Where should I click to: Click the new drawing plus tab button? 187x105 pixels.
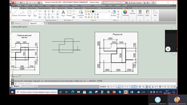46,23
